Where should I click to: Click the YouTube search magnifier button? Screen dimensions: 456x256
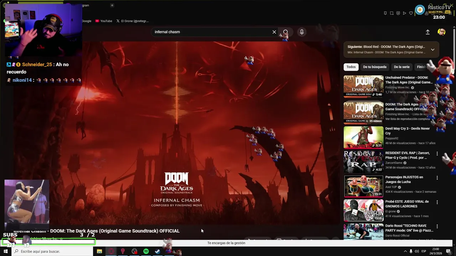pyautogui.click(x=285, y=32)
